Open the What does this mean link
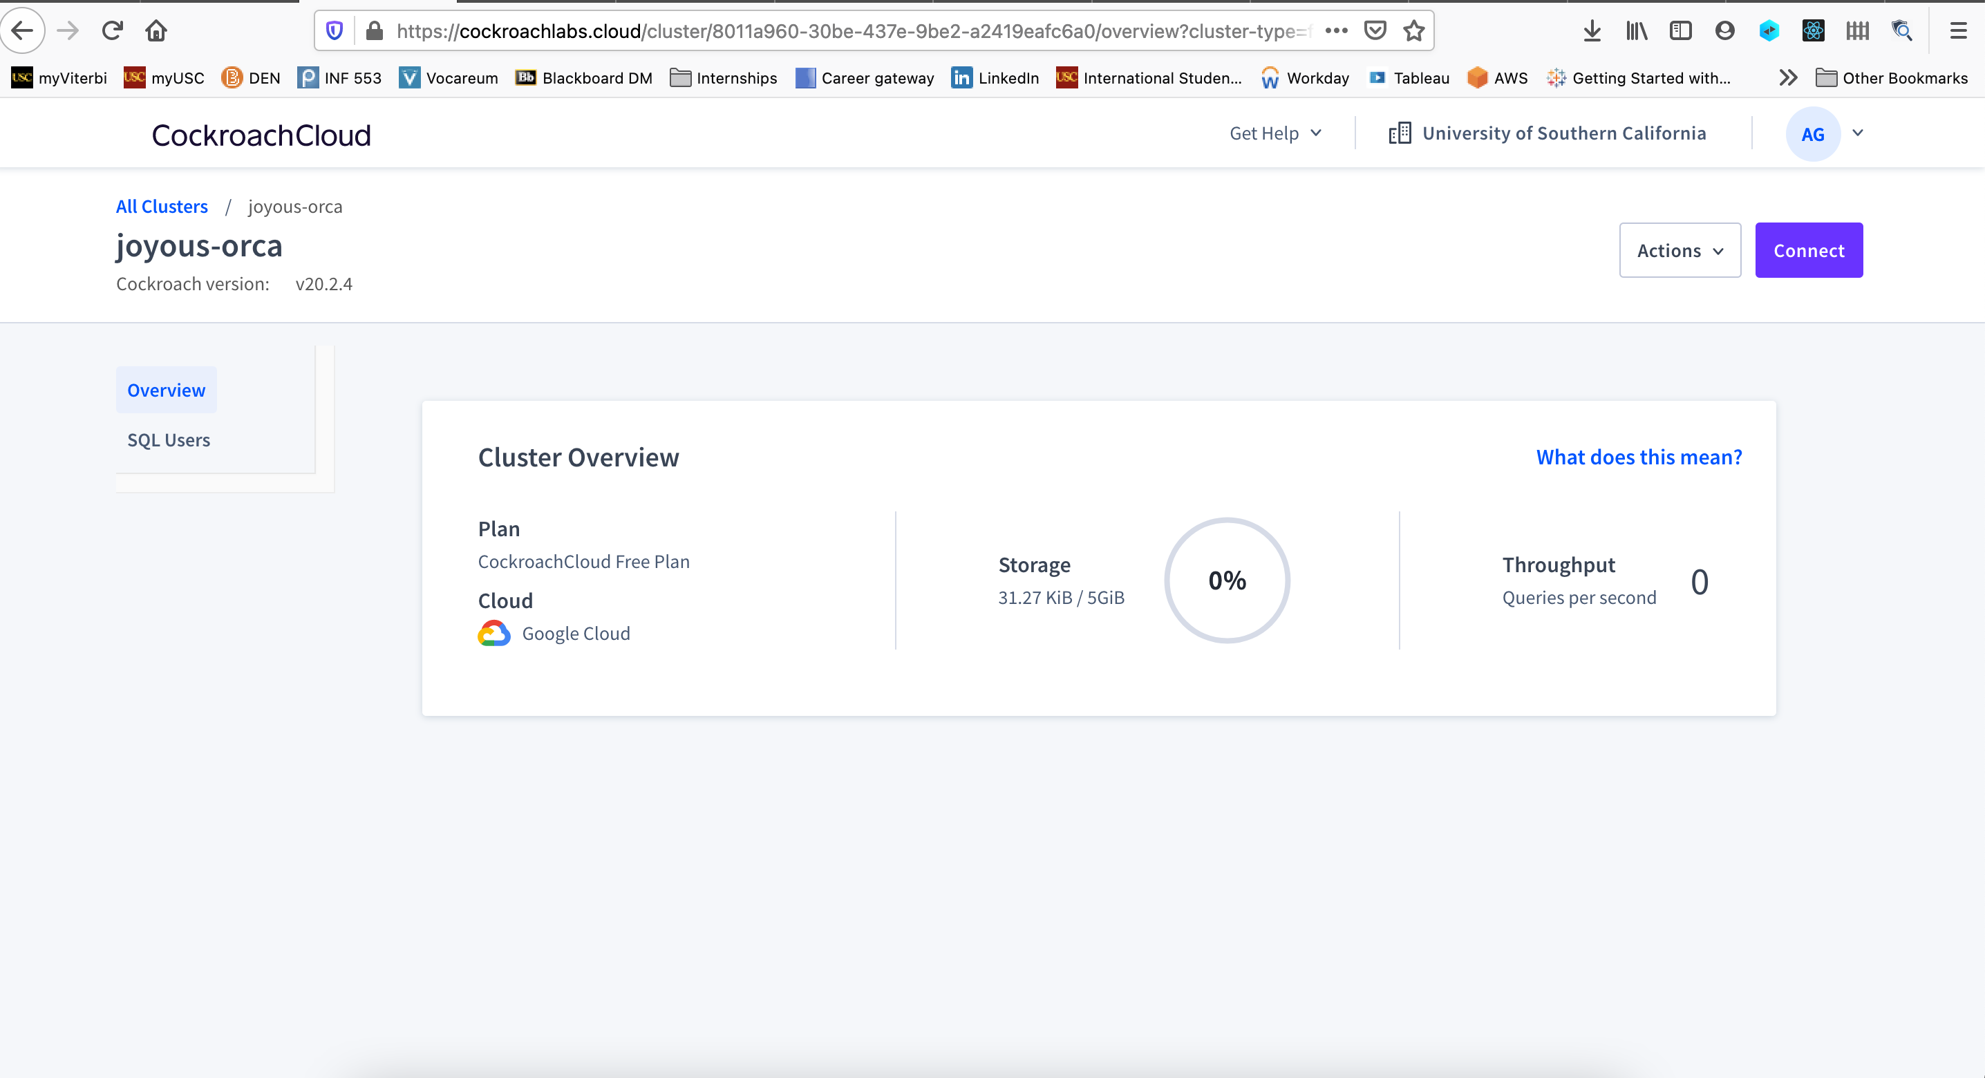The width and height of the screenshot is (1985, 1078). click(1639, 457)
